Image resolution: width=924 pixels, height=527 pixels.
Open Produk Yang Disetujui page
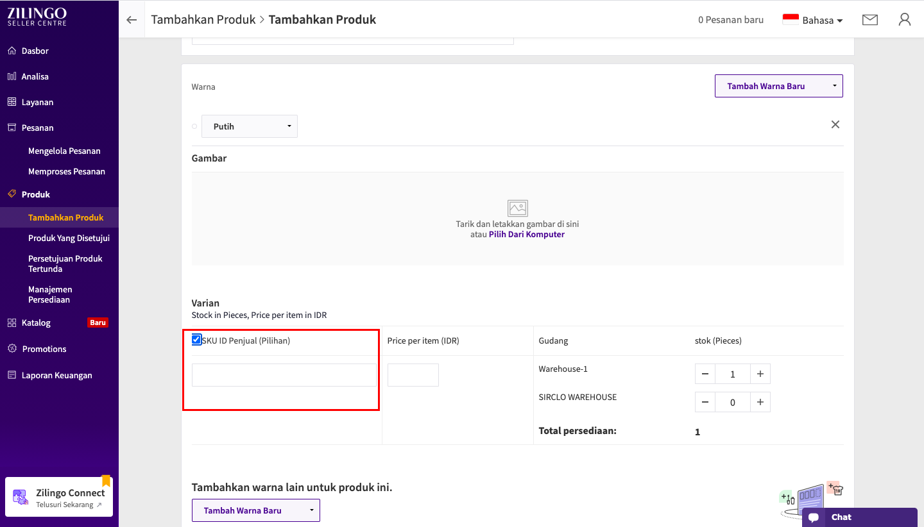click(x=69, y=238)
